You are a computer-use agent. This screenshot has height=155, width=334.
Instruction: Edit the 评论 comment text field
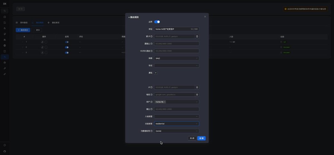[x=177, y=29]
